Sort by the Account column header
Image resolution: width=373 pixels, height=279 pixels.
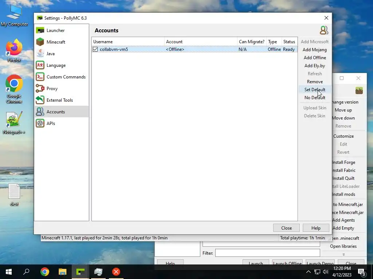tap(201, 42)
